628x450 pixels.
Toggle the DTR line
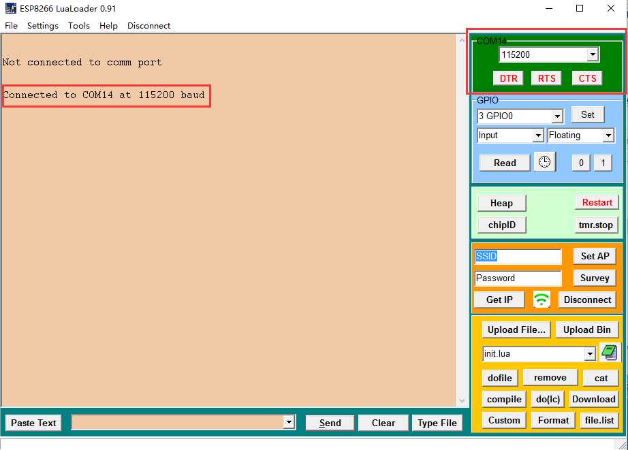click(507, 78)
